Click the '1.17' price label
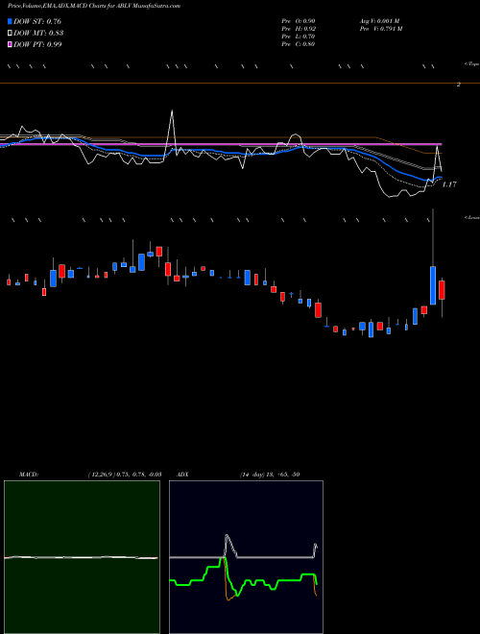480x634 pixels. [449, 184]
